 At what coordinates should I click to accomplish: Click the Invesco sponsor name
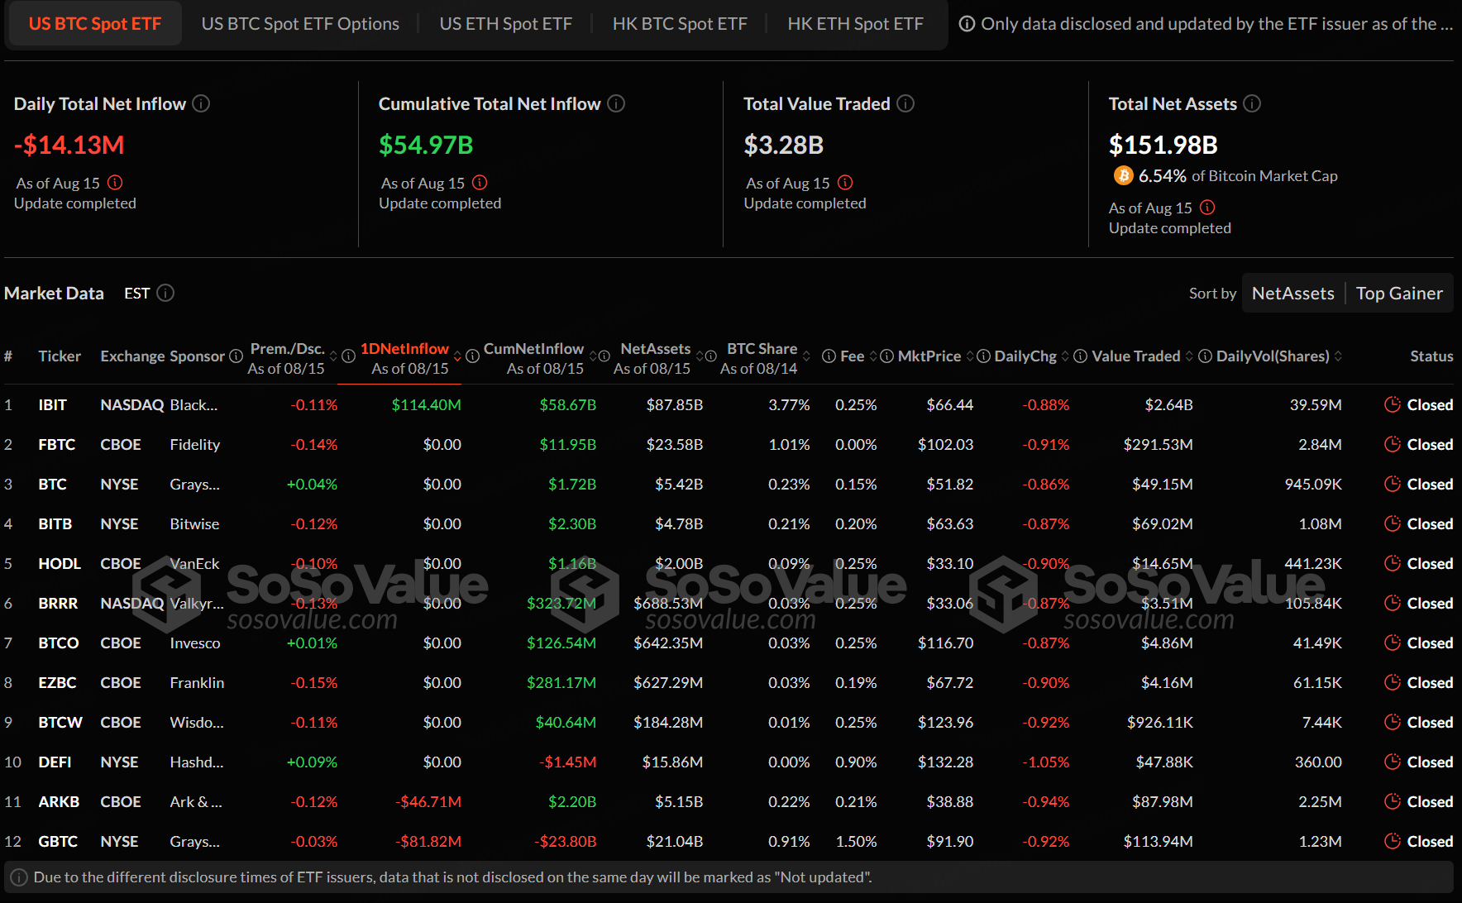tap(195, 643)
